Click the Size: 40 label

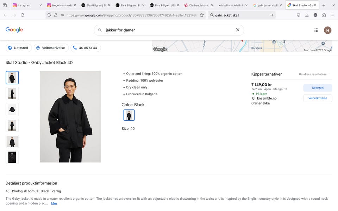click(128, 129)
